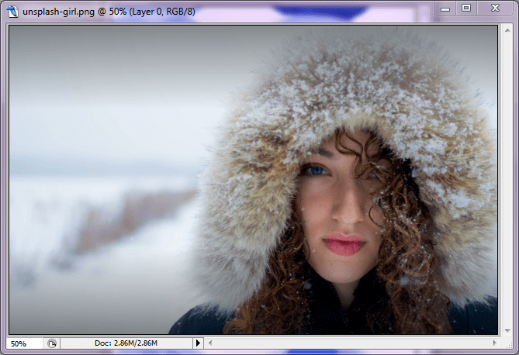This screenshot has width=519, height=355.
Task: Open the status bar options arrow menu
Action: tap(198, 343)
